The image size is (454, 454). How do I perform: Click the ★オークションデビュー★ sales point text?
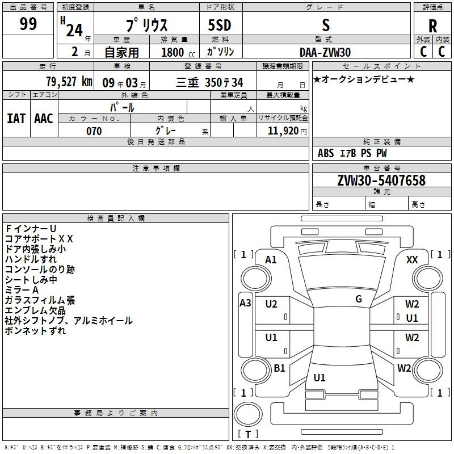pos(364,79)
